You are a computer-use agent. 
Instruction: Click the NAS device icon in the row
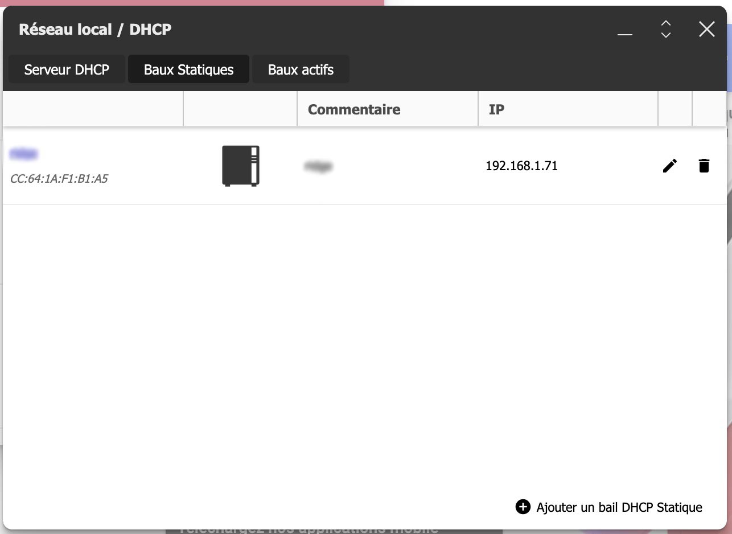tap(240, 166)
